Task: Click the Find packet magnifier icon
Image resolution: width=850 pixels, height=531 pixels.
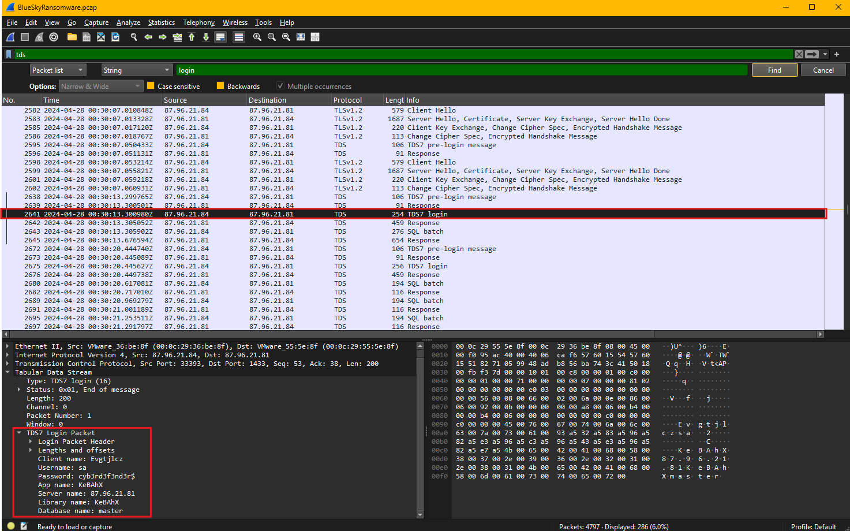Action: point(134,37)
